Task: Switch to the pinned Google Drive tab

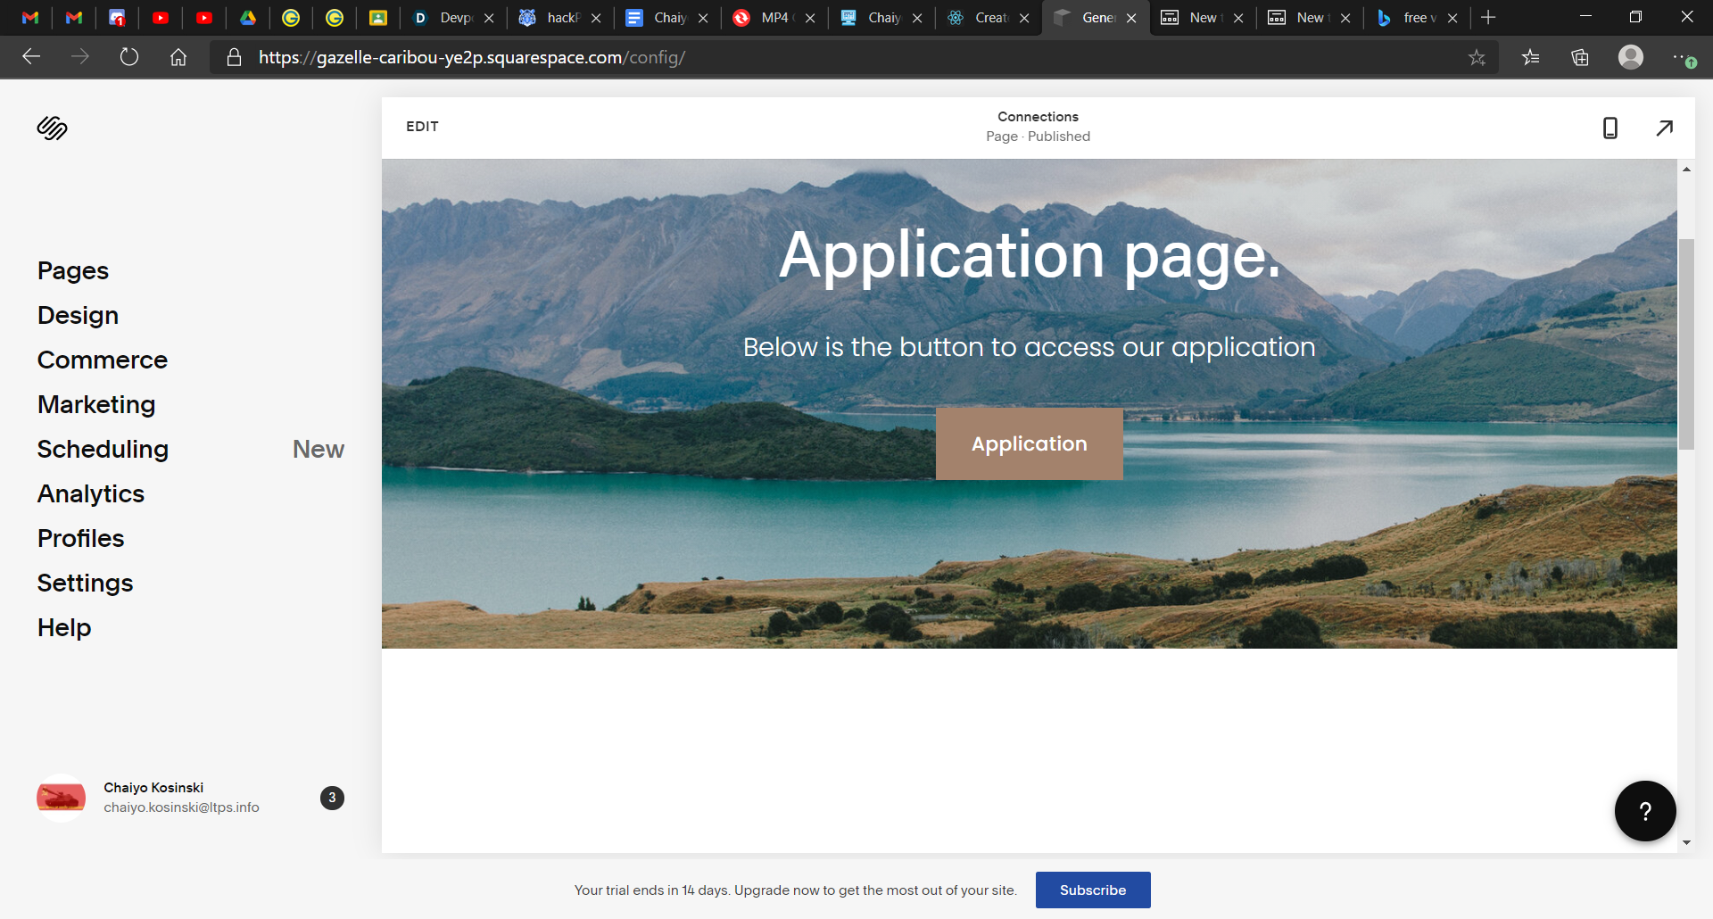Action: (248, 17)
